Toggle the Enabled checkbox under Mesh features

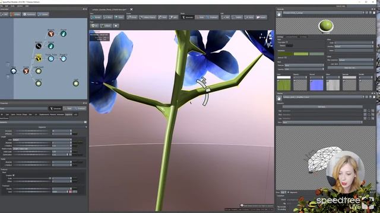tap(13, 175)
